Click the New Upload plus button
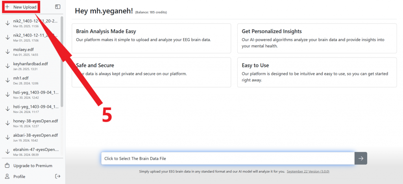 7,7
